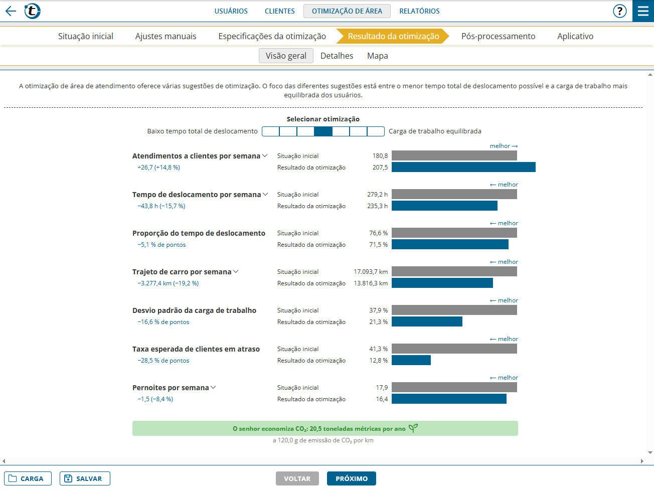The width and height of the screenshot is (654, 490).
Task: Click the portatour logo icon
Action: click(33, 11)
